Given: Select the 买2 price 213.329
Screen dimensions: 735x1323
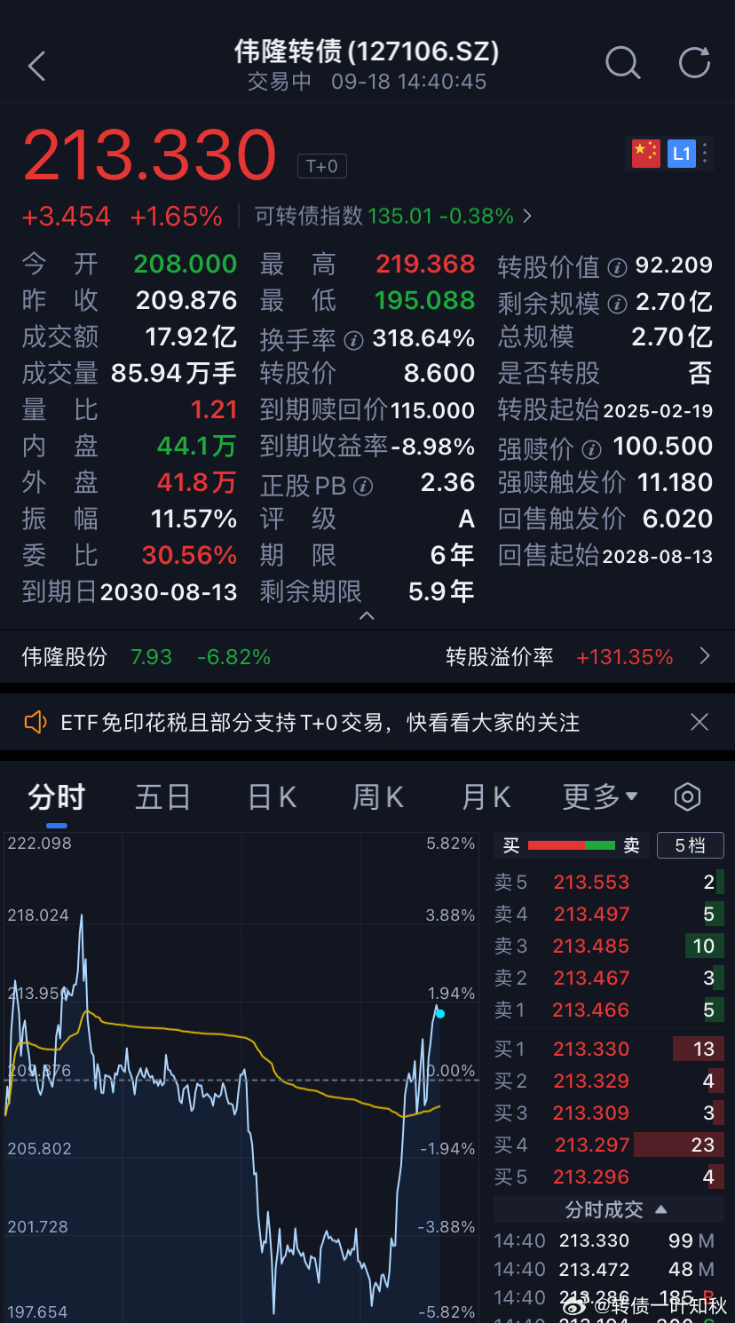Looking at the screenshot, I should click(591, 1081).
